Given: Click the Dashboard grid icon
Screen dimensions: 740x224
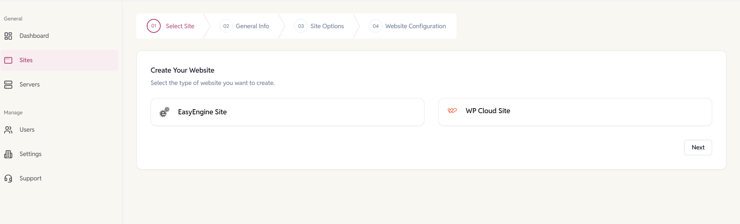Looking at the screenshot, I should [x=8, y=36].
